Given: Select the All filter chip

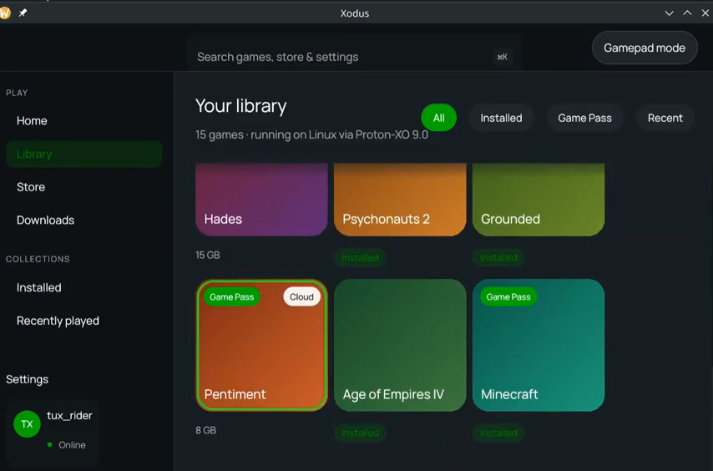Looking at the screenshot, I should click(439, 118).
